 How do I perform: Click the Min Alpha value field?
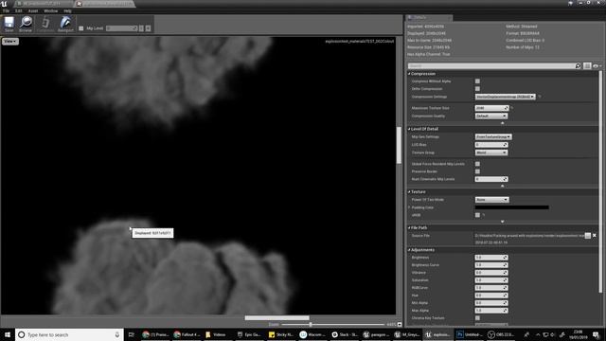pyautogui.click(x=491, y=303)
